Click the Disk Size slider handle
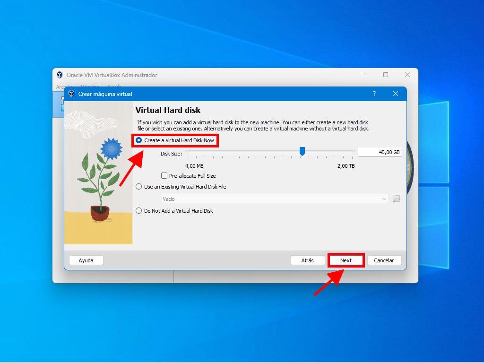 pyautogui.click(x=302, y=151)
